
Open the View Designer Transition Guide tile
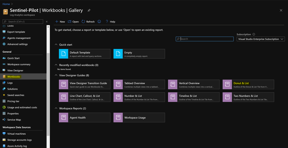pyautogui.click(x=85, y=84)
